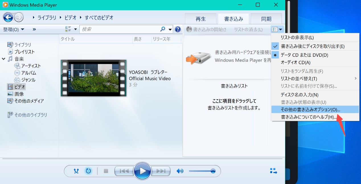Click the 音楽 note icon in the sidebar

coord(10,59)
